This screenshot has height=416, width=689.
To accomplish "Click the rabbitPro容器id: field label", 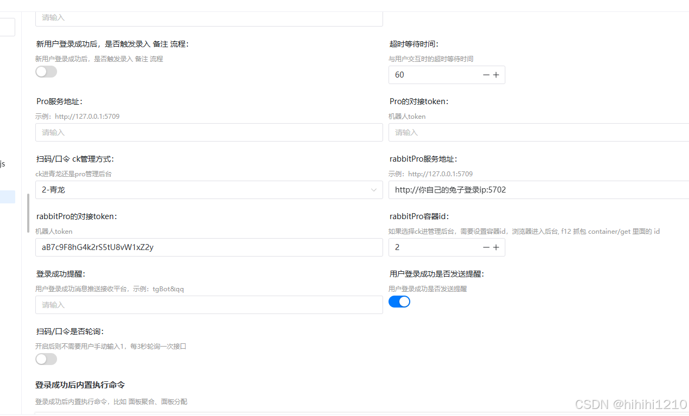I will tap(419, 216).
